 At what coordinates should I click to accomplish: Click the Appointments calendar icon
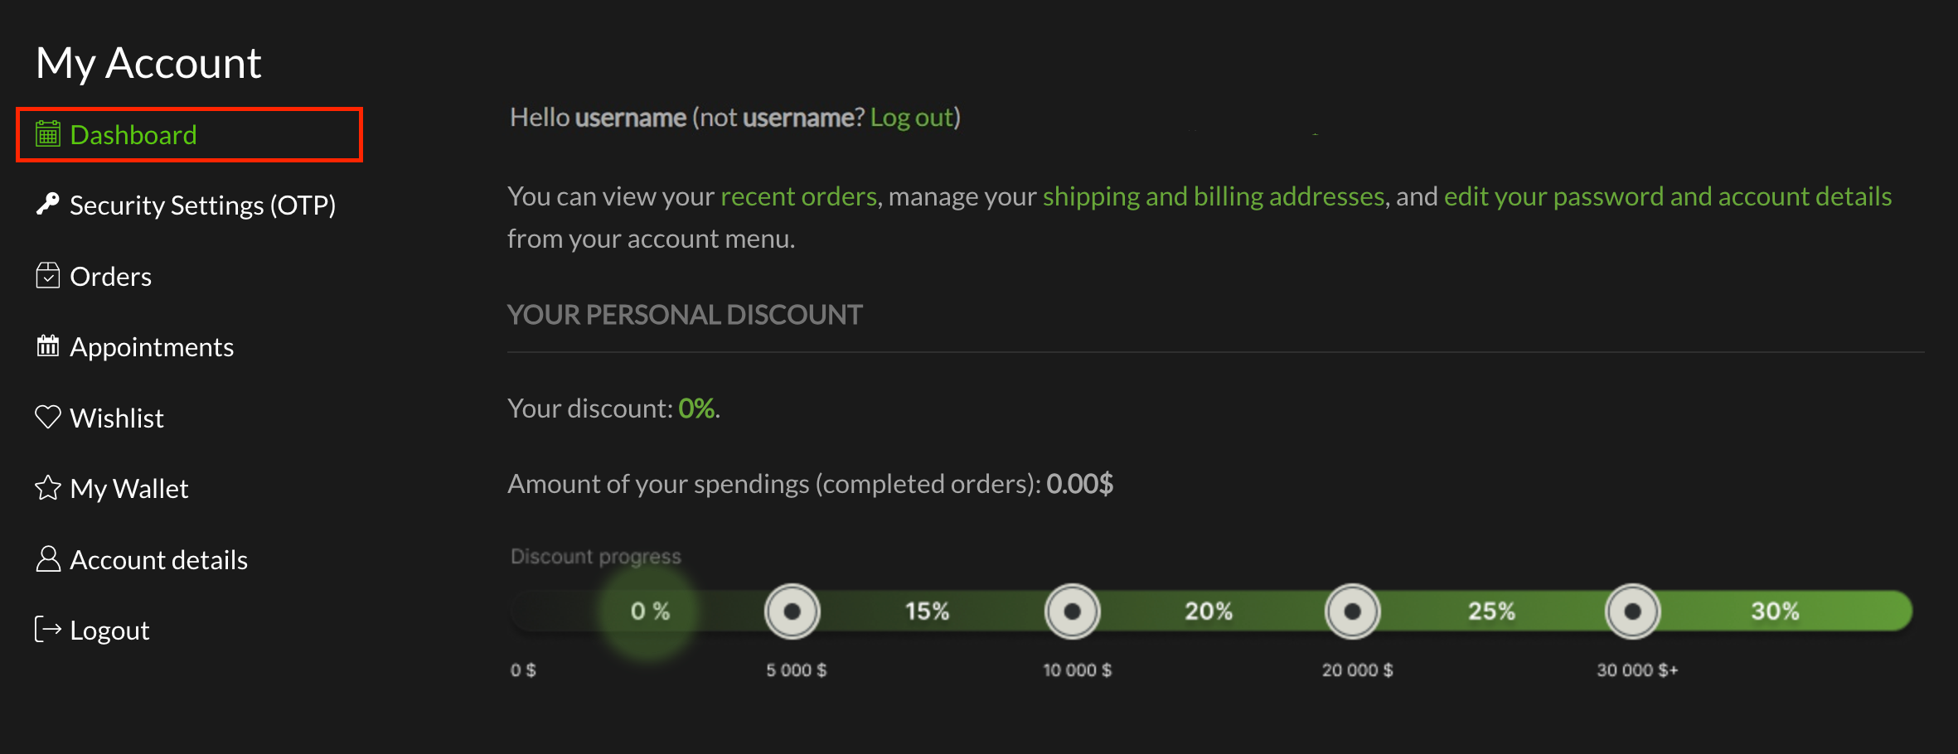[48, 346]
